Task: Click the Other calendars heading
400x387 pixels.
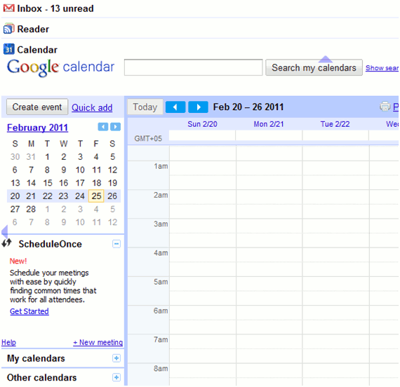Action: tap(41, 378)
